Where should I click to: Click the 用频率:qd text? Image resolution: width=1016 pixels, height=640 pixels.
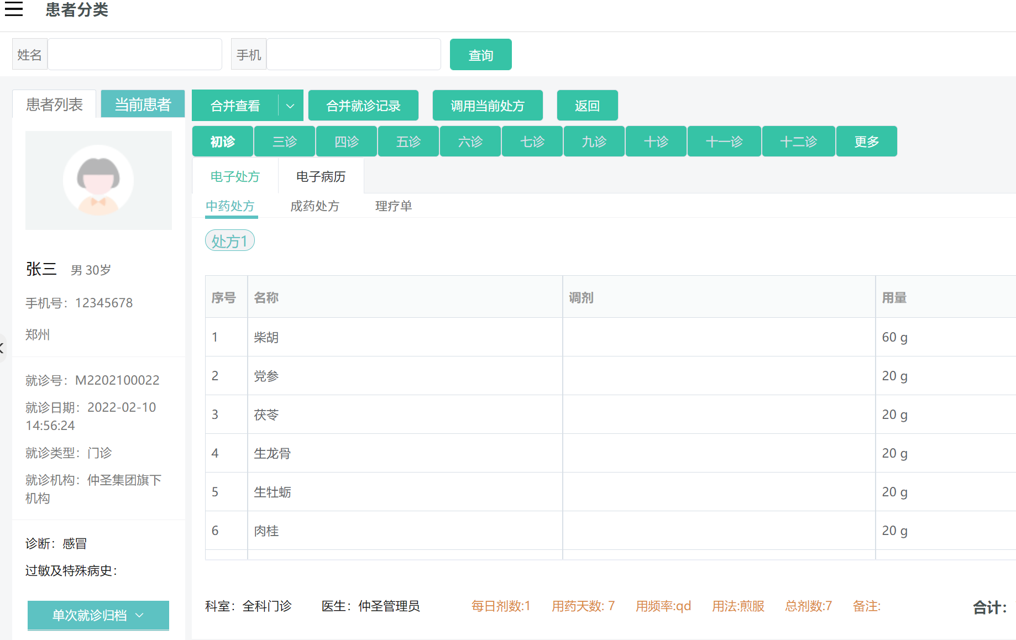[x=663, y=606]
